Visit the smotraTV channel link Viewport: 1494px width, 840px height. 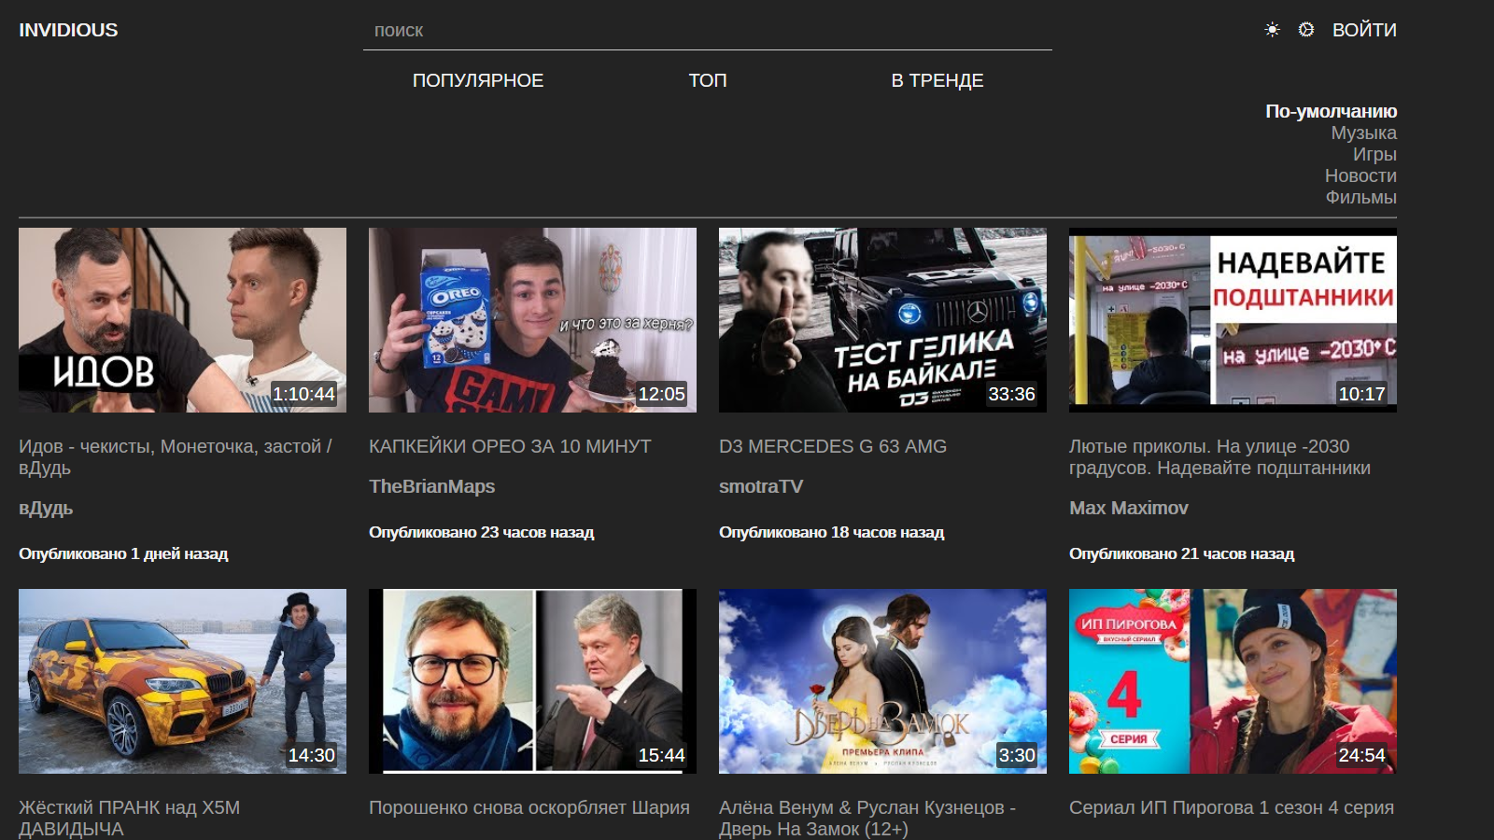click(761, 486)
